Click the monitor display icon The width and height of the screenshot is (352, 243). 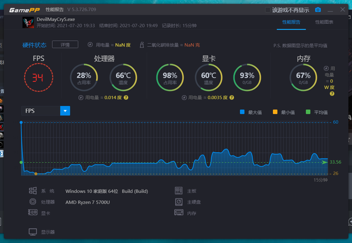coord(33,232)
